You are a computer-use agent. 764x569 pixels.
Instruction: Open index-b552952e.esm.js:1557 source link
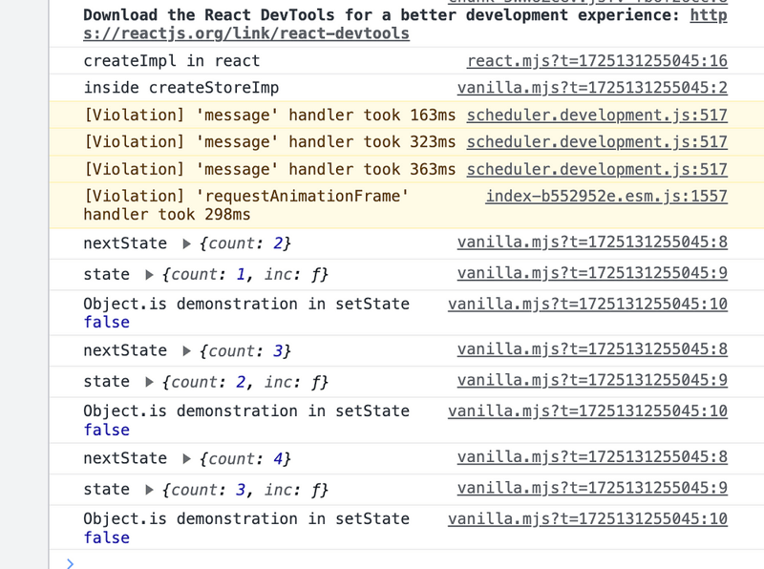pos(606,196)
